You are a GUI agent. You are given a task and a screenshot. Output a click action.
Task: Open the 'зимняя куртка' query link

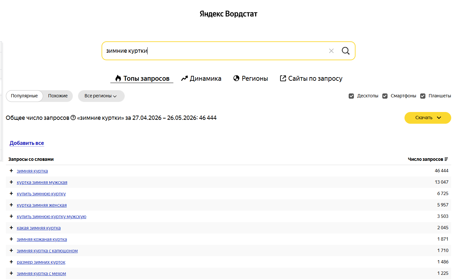tap(32, 171)
